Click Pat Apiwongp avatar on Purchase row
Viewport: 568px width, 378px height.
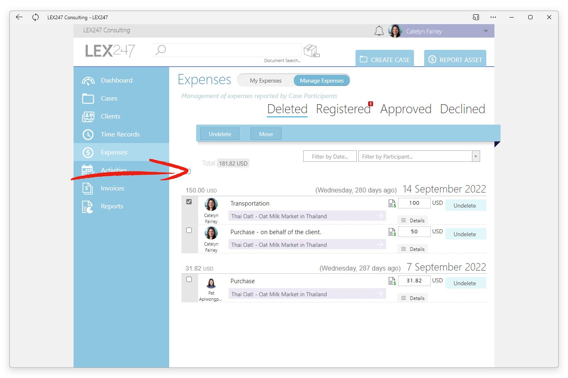click(x=211, y=283)
